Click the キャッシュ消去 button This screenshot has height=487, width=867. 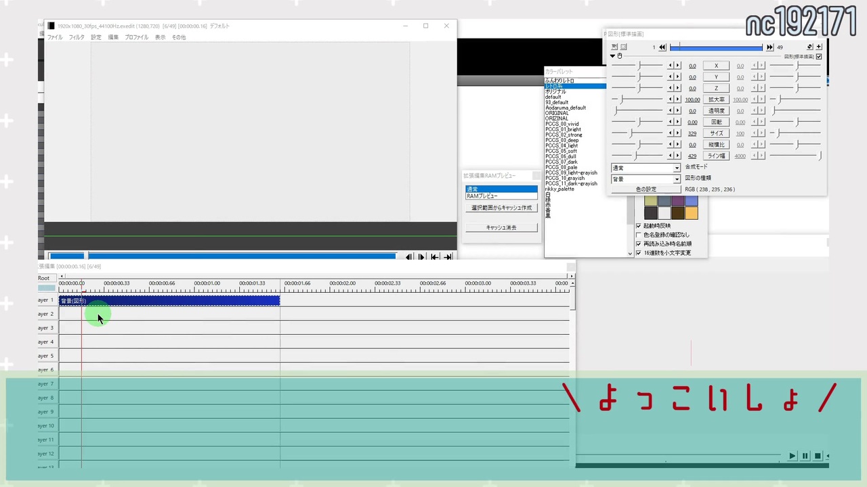pyautogui.click(x=501, y=227)
